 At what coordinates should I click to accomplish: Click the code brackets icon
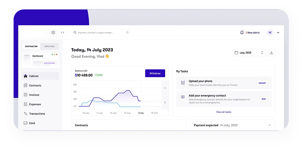[62, 33]
